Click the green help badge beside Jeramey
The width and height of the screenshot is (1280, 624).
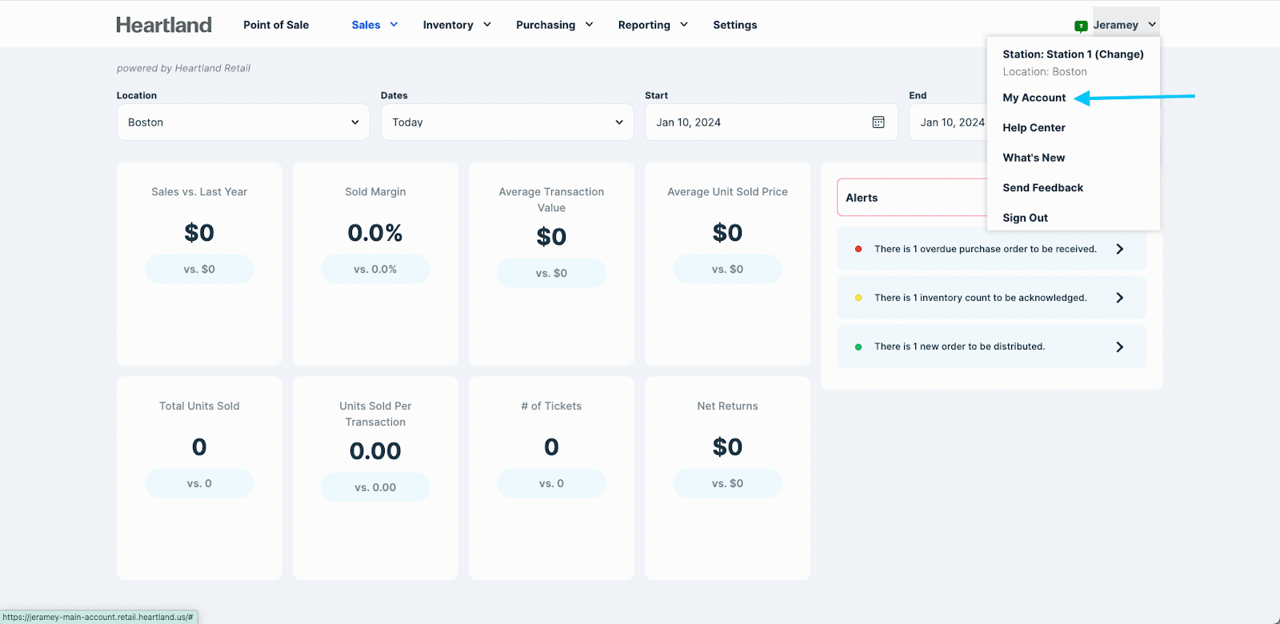click(1081, 26)
